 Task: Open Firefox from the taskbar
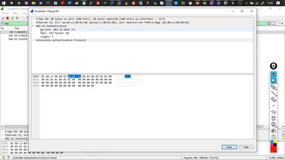197,3
